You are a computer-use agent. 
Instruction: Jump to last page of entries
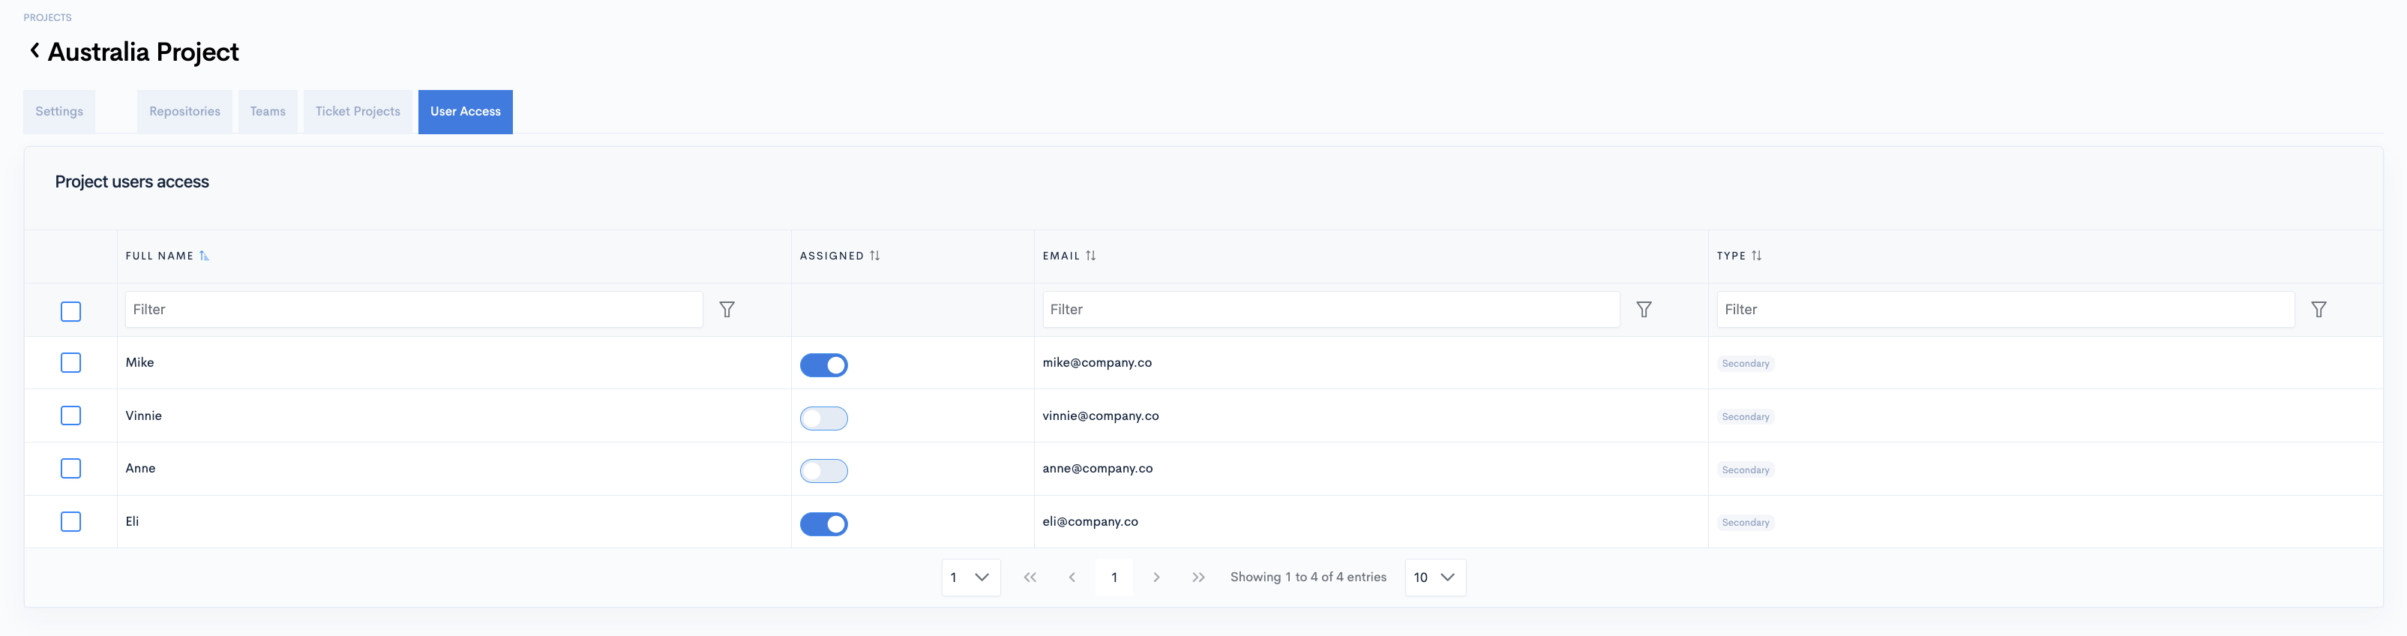coord(1198,577)
